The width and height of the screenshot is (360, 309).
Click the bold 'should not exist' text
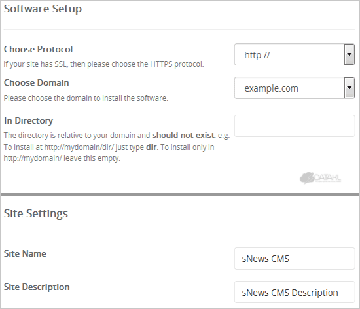pyautogui.click(x=183, y=136)
